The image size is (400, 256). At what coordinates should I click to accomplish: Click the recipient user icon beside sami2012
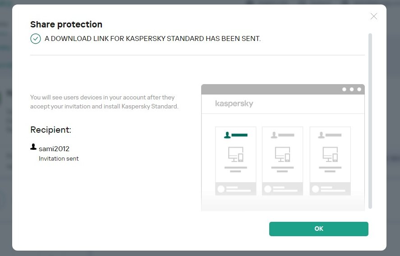click(33, 147)
